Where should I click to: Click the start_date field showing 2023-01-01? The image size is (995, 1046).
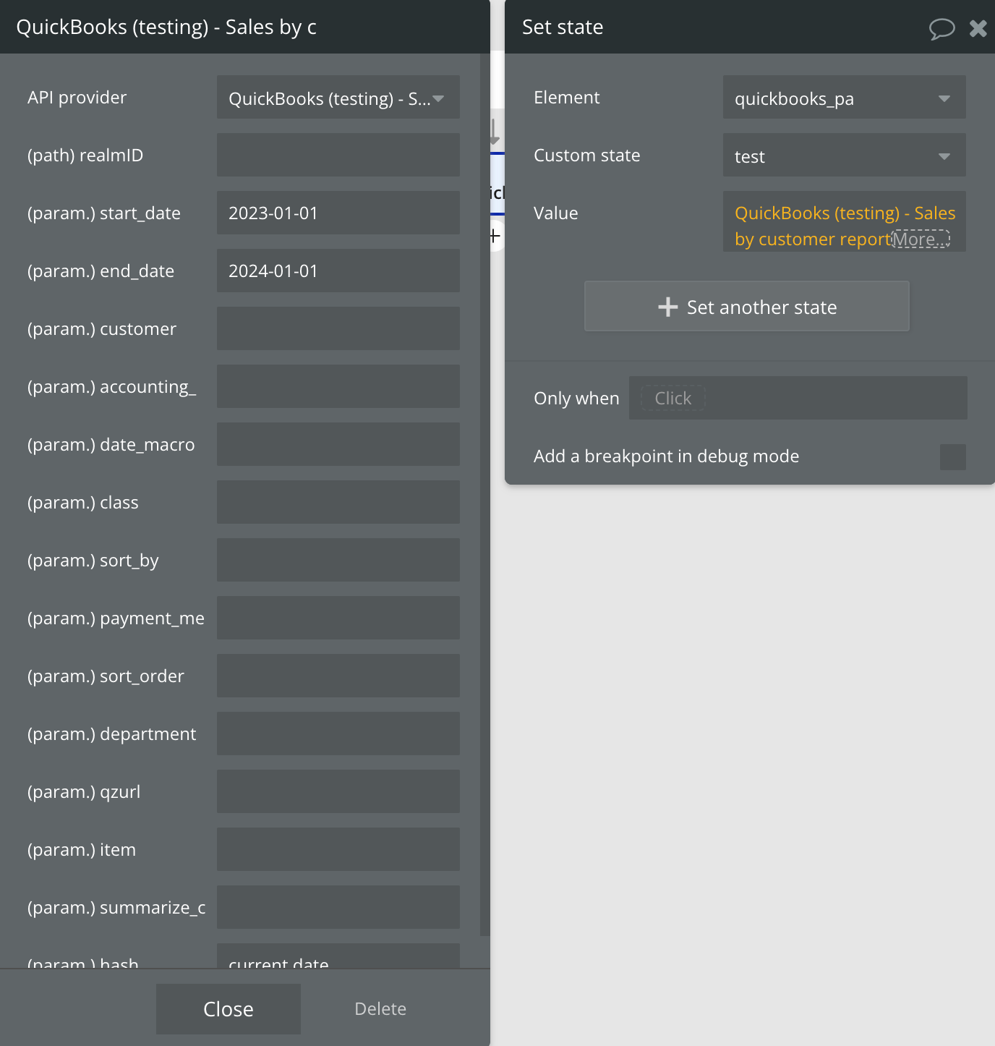338,213
